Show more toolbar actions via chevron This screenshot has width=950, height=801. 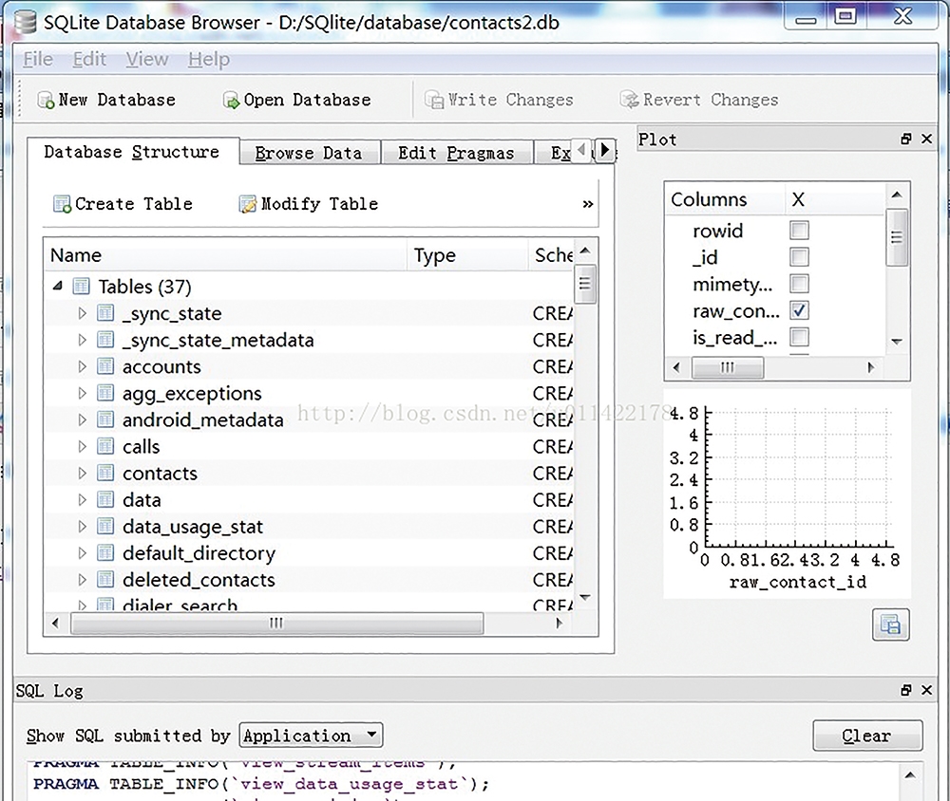(588, 204)
